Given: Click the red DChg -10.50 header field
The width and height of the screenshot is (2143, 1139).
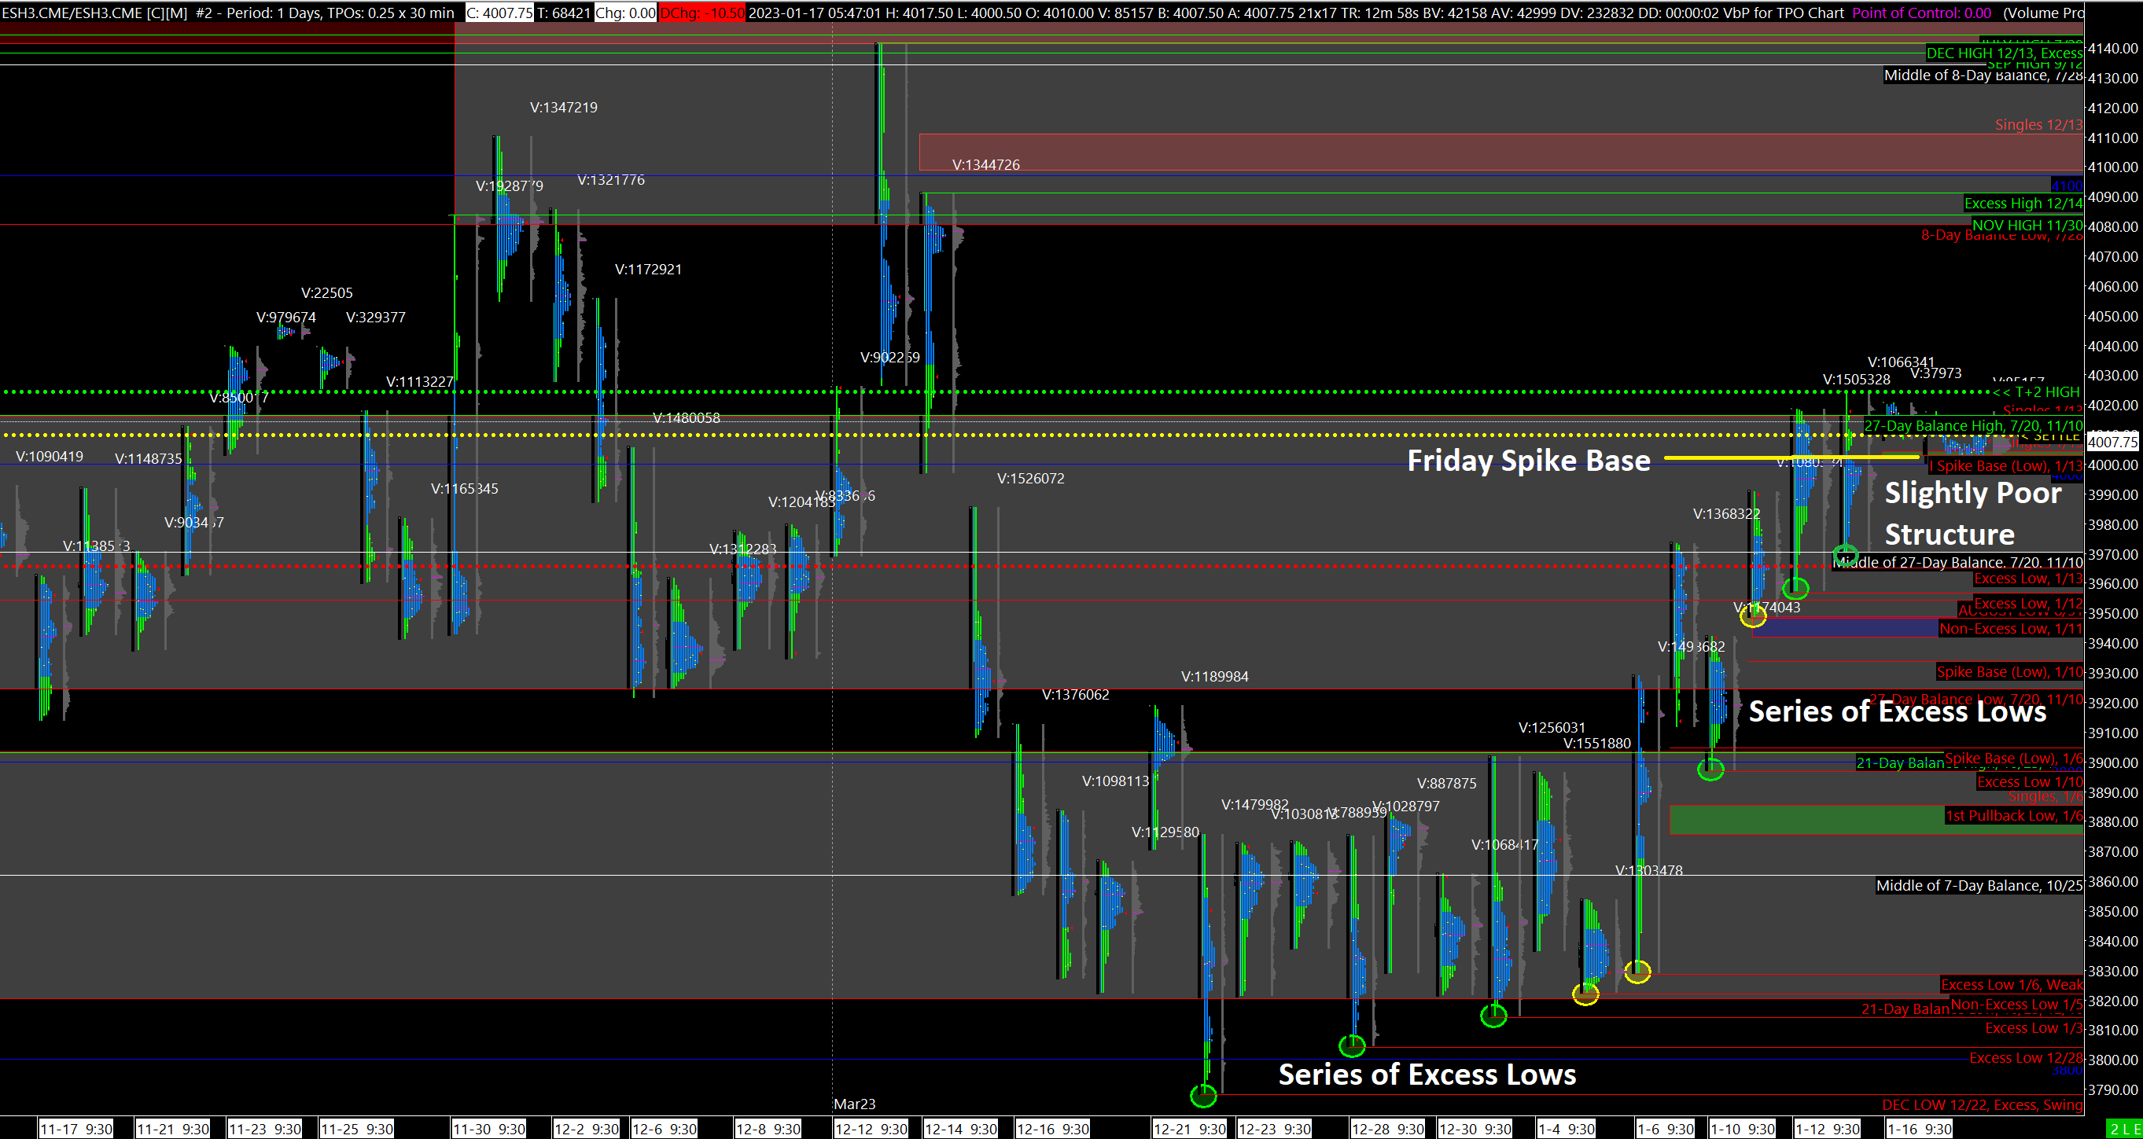Looking at the screenshot, I should [x=701, y=13].
